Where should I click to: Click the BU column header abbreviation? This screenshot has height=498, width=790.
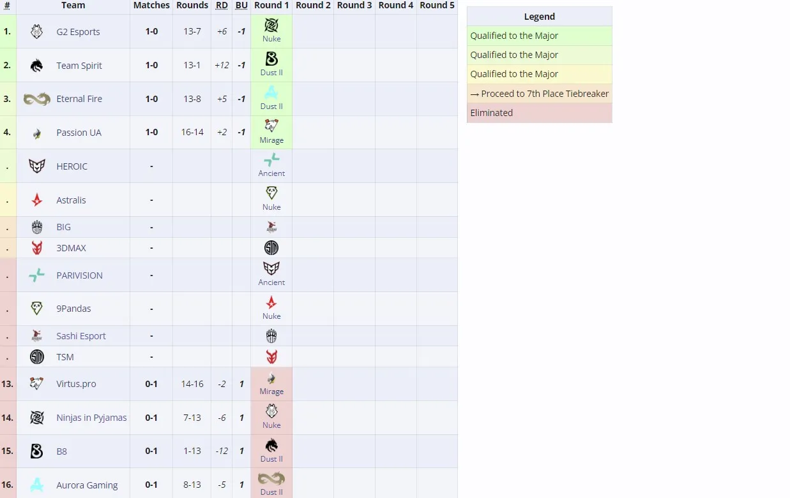click(x=241, y=5)
